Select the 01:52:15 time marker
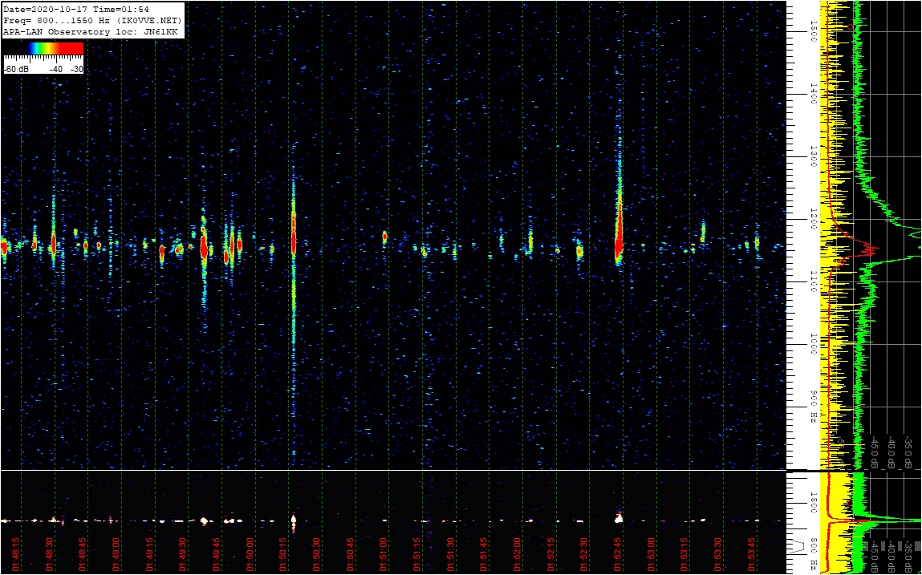Viewport: 922px width, 575px height. (552, 556)
